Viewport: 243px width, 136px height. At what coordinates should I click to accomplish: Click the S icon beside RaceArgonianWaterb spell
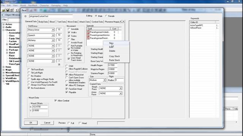pos(88,32)
